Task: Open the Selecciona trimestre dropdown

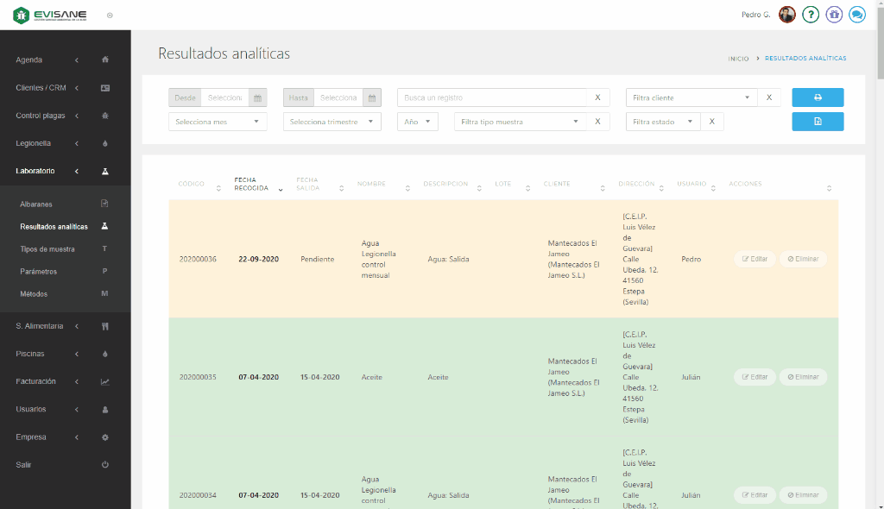Action: (x=331, y=122)
